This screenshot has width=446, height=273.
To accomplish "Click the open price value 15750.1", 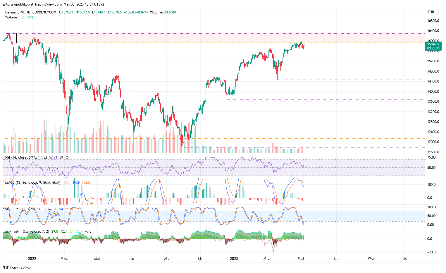I will coord(68,12).
